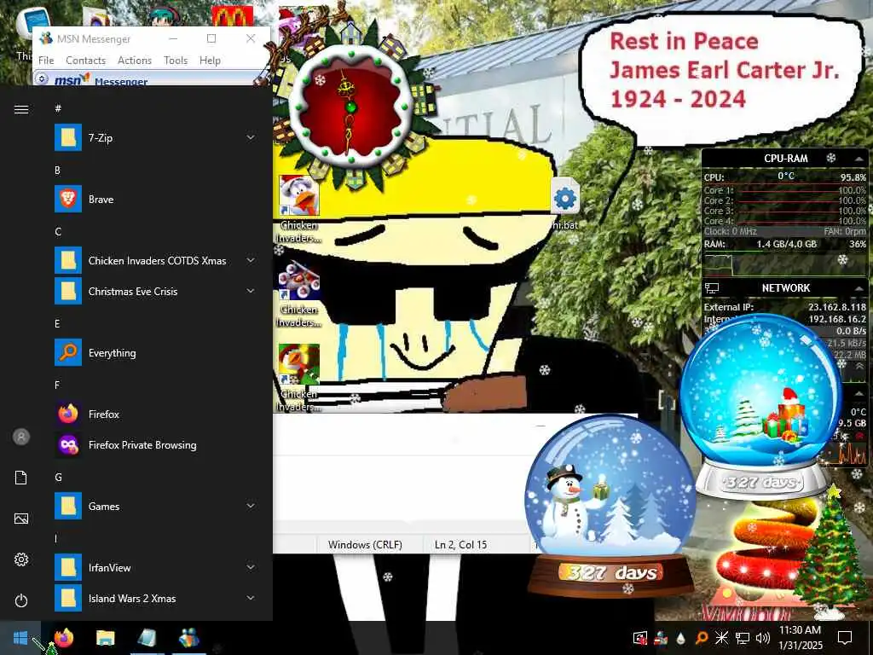Open Firefox from the taskbar
The width and height of the screenshot is (873, 655).
click(x=64, y=638)
